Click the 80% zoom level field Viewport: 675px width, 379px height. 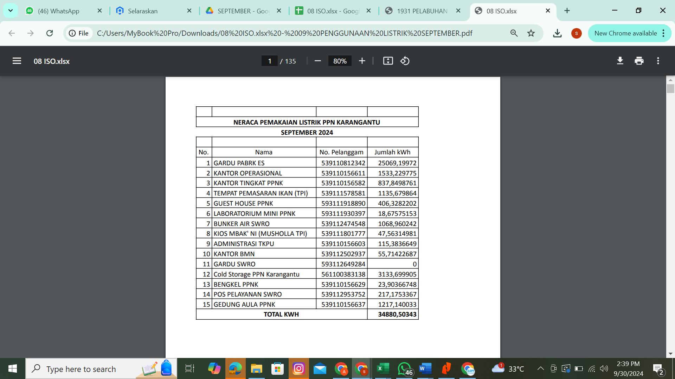point(340,61)
